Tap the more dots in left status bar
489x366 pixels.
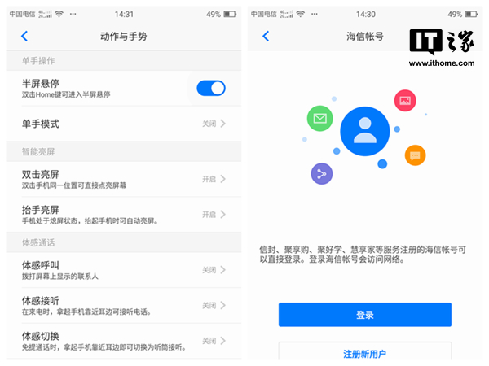click(x=73, y=15)
